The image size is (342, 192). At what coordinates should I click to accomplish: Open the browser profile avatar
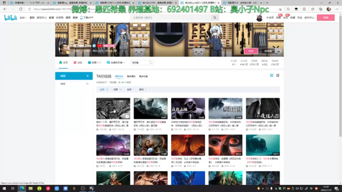point(329,9)
